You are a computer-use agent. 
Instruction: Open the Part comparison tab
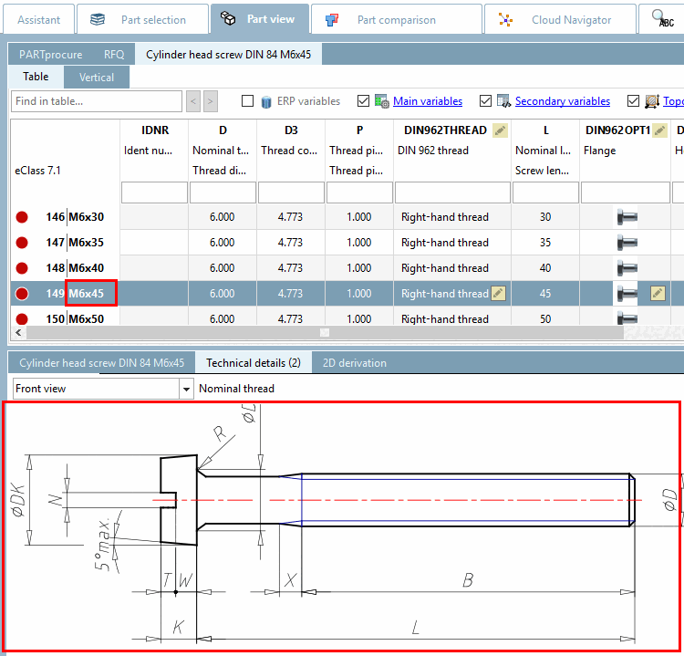tap(397, 19)
